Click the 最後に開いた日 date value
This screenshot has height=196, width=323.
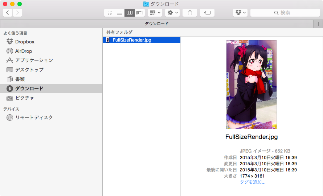click(x=268, y=170)
